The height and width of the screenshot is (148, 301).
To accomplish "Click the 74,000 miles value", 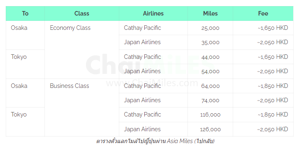I will click(210, 100).
